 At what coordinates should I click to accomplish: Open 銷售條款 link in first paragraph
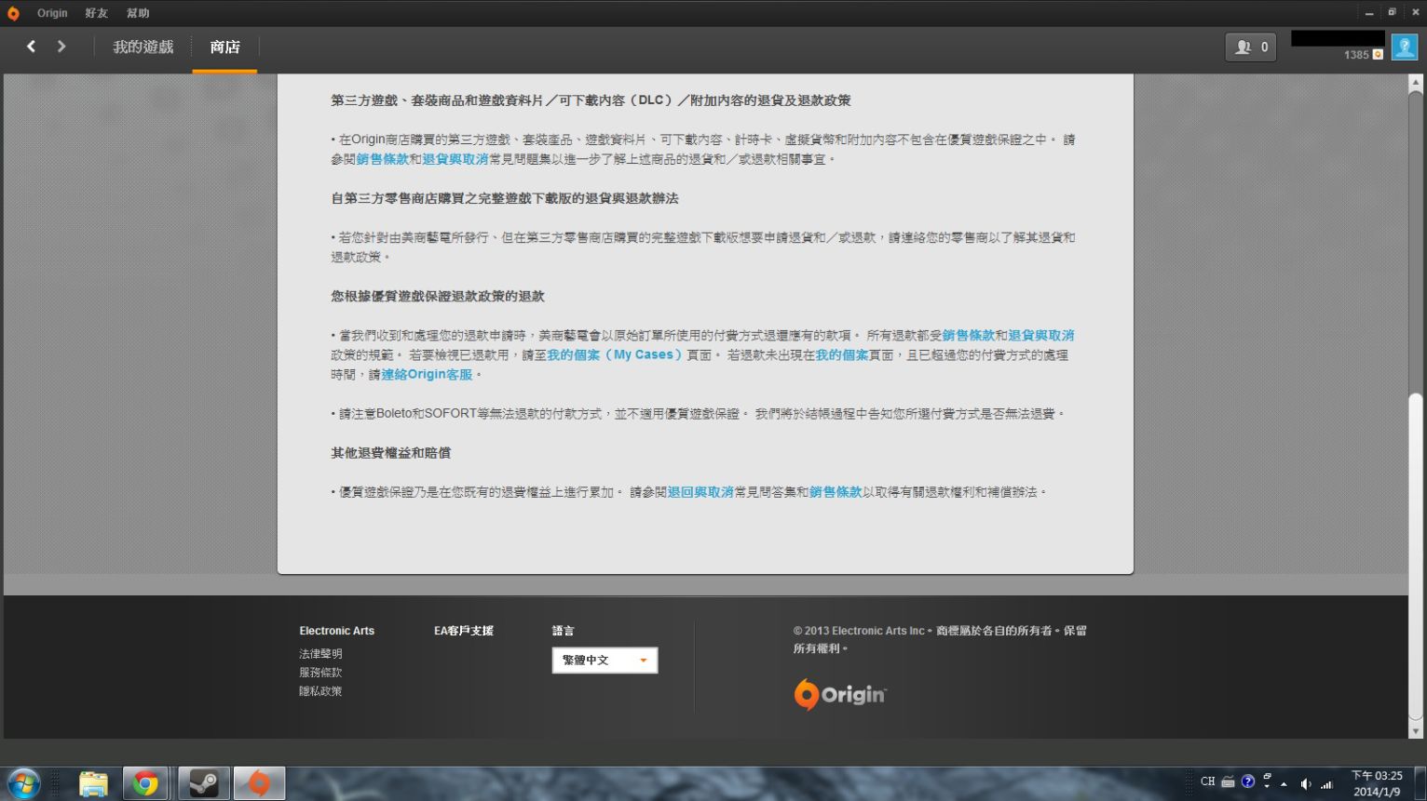[382, 159]
